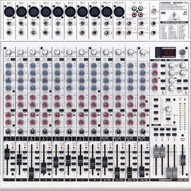The width and height of the screenshot is (191, 191).
Task: Toggle the Aux Send 1 solo button
Action: point(163,66)
